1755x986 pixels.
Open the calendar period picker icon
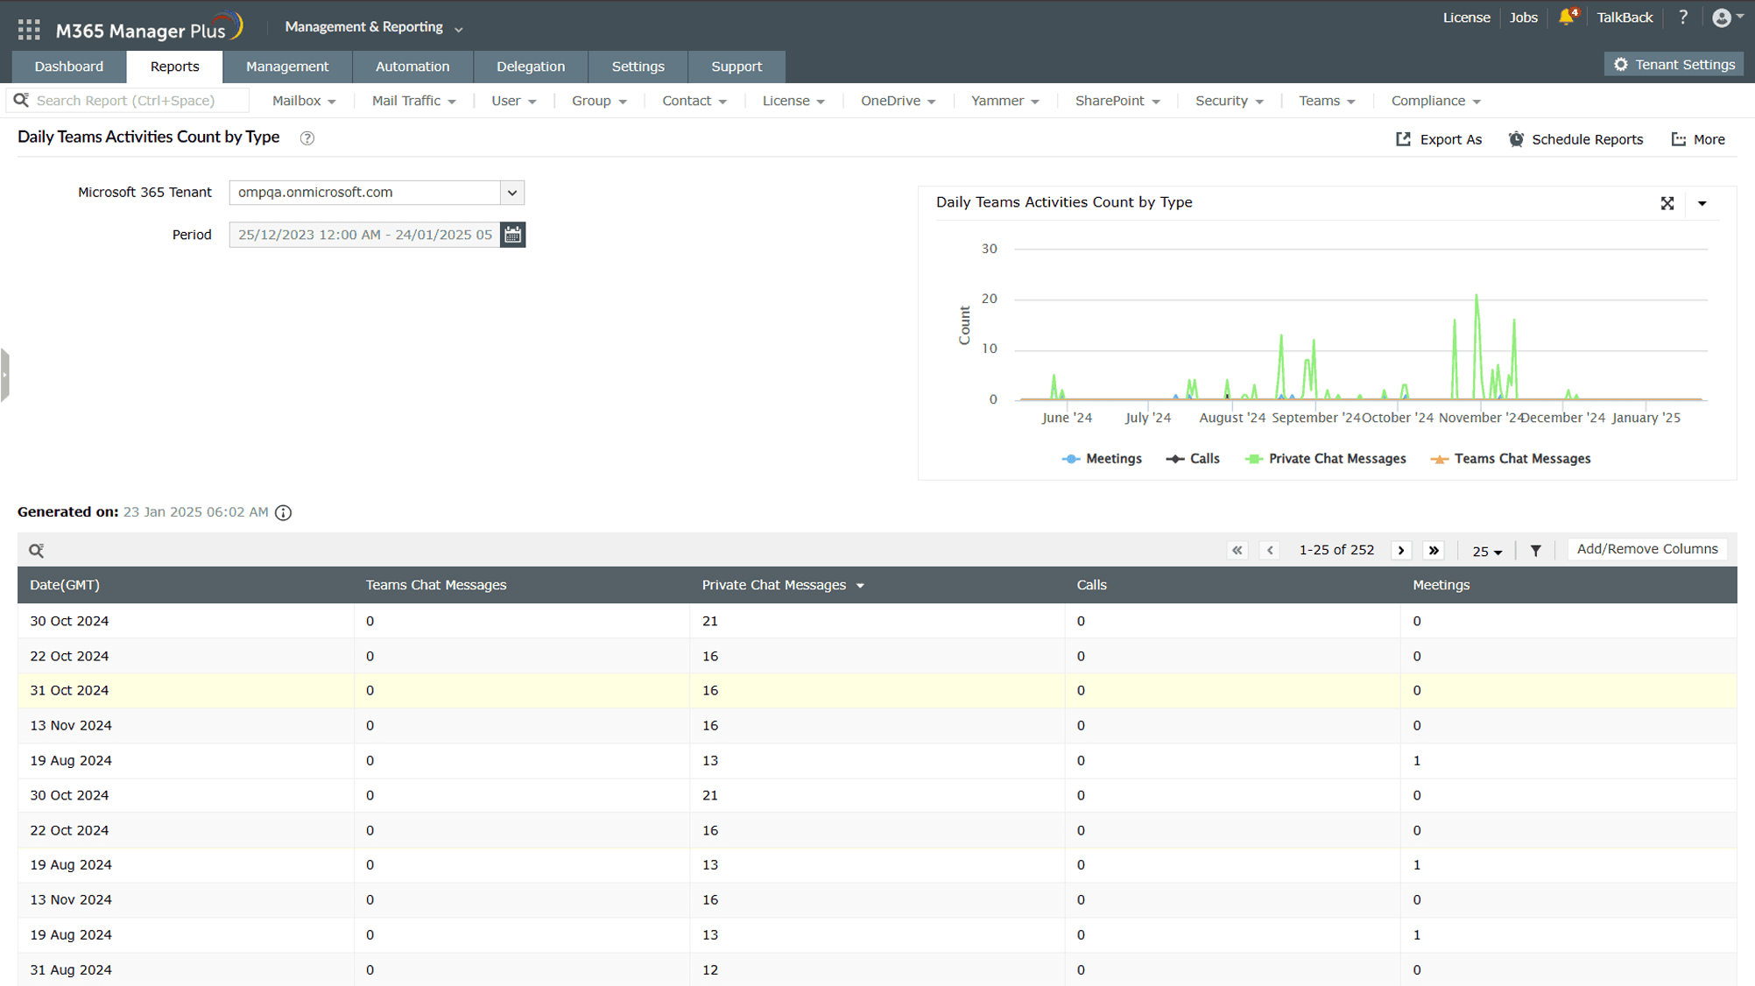(512, 235)
